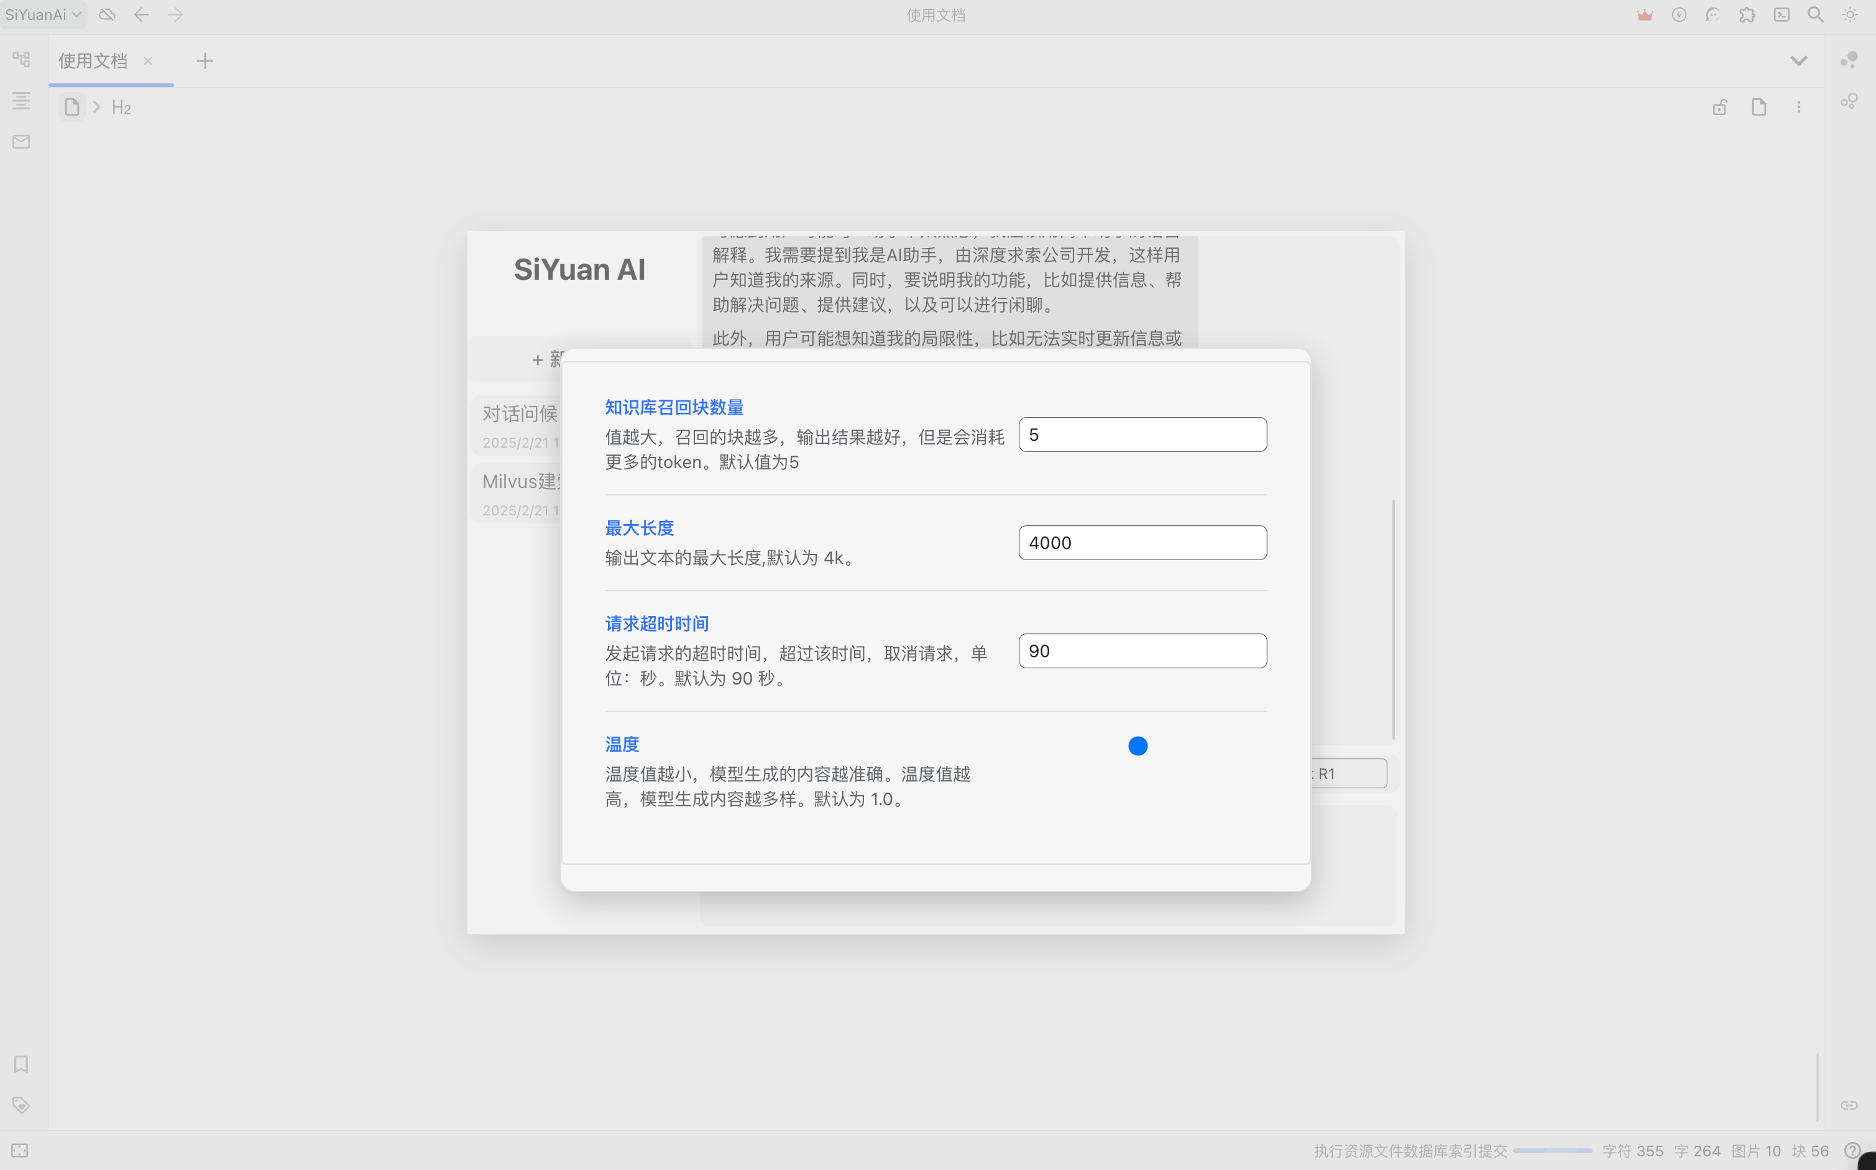Toggle the light theme with sun icon

1849,15
